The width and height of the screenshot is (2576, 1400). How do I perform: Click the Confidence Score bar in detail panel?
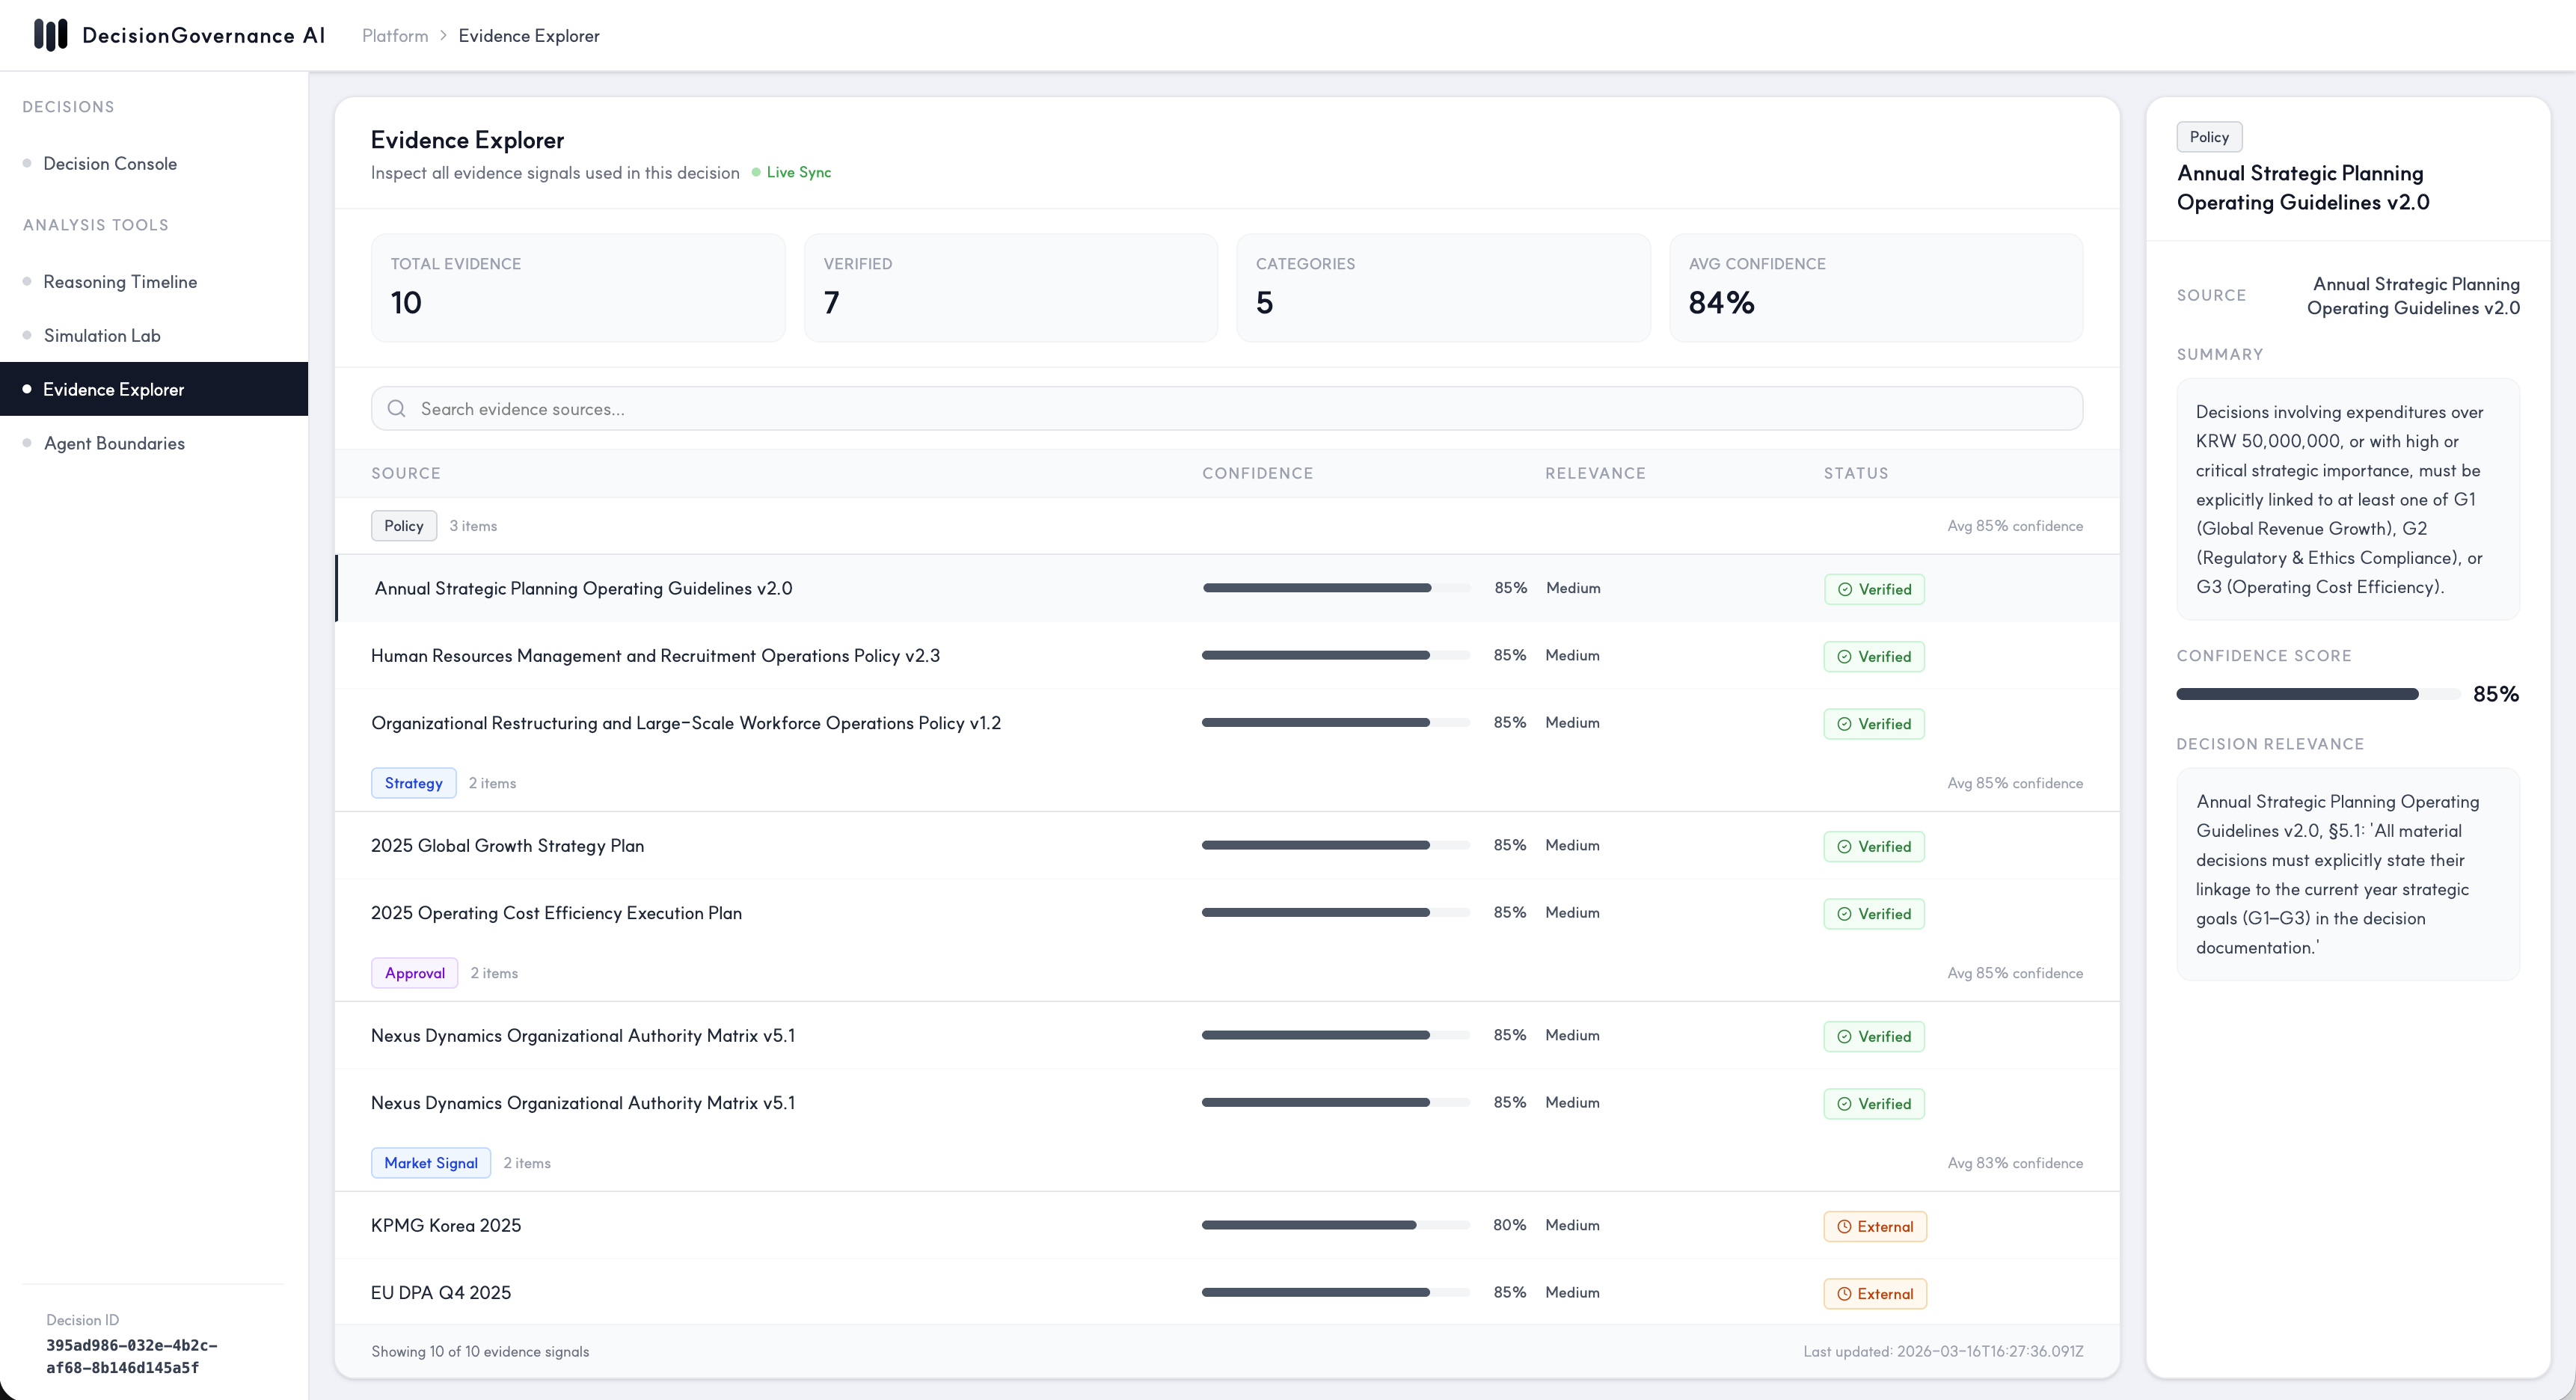point(2318,694)
